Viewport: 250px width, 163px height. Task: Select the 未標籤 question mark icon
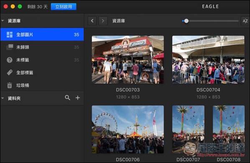(10, 60)
